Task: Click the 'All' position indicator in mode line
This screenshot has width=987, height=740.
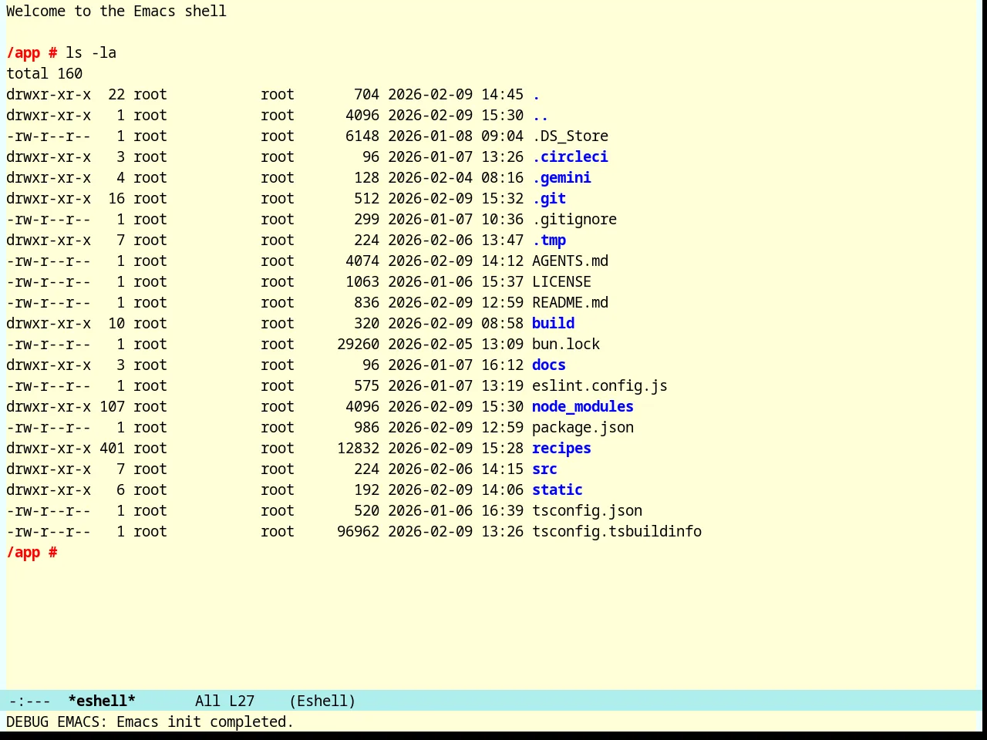Action: point(207,701)
